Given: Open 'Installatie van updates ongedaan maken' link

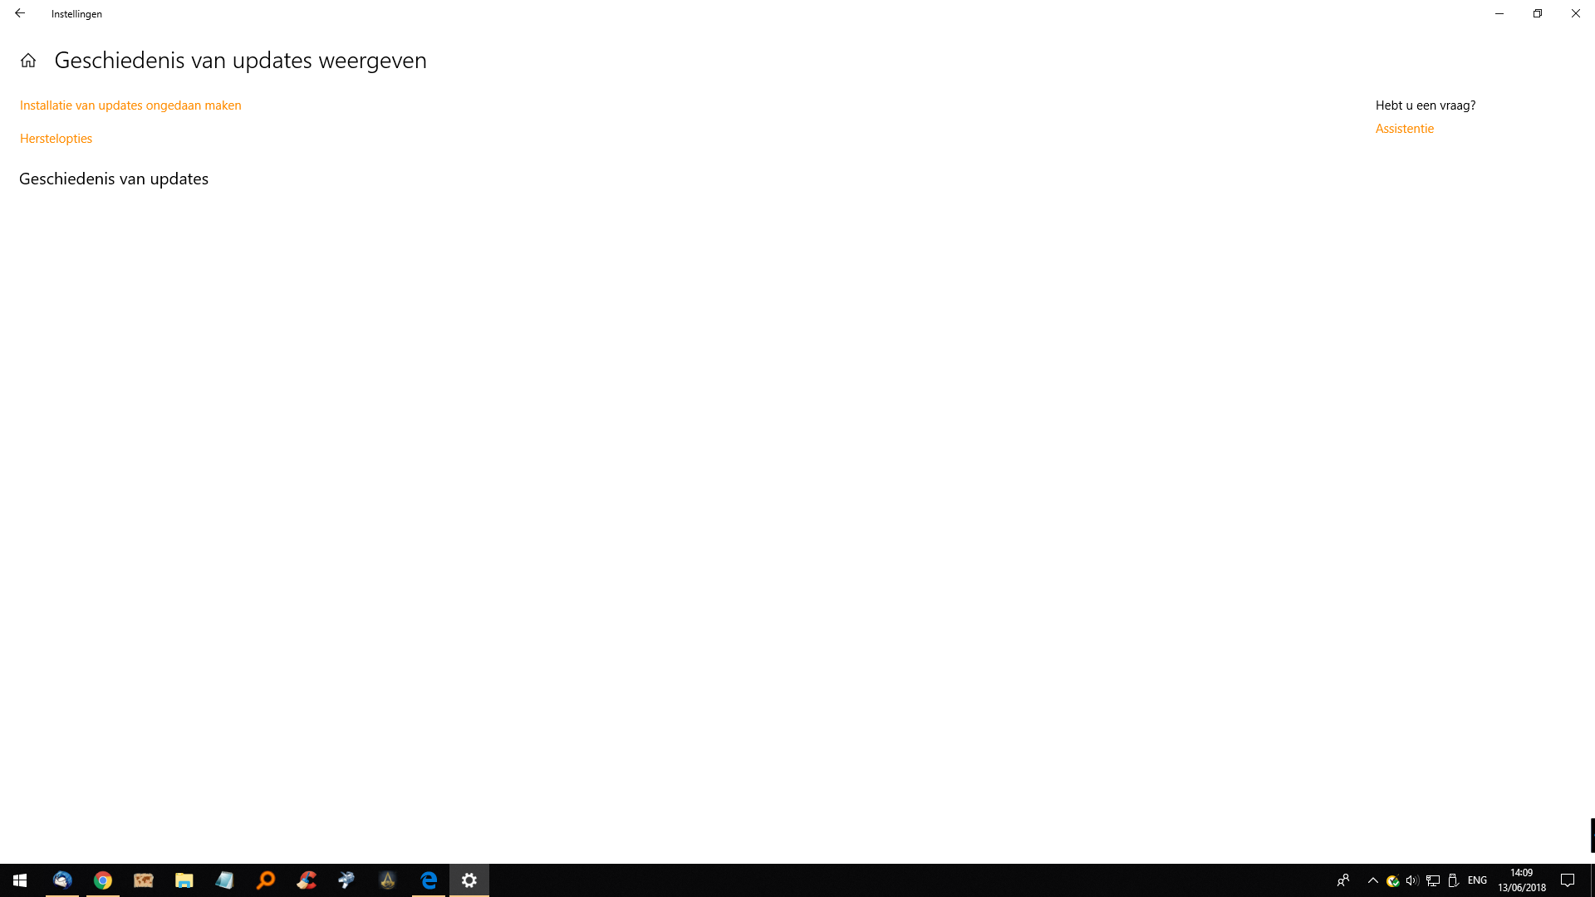Looking at the screenshot, I should coord(130,105).
